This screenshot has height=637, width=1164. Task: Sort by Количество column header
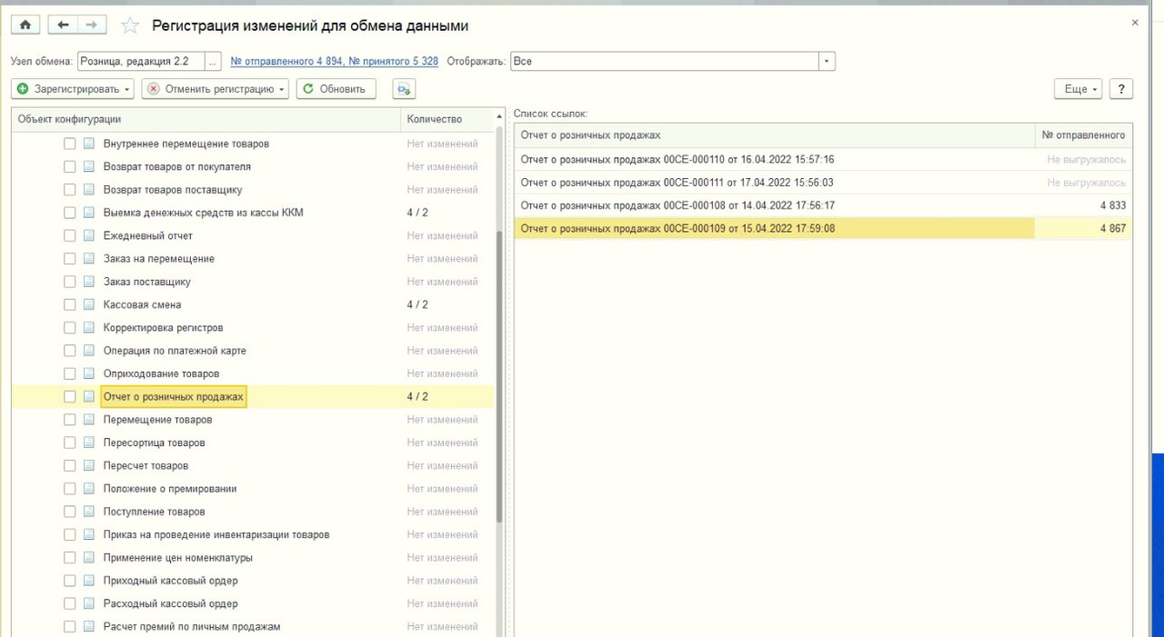point(447,119)
